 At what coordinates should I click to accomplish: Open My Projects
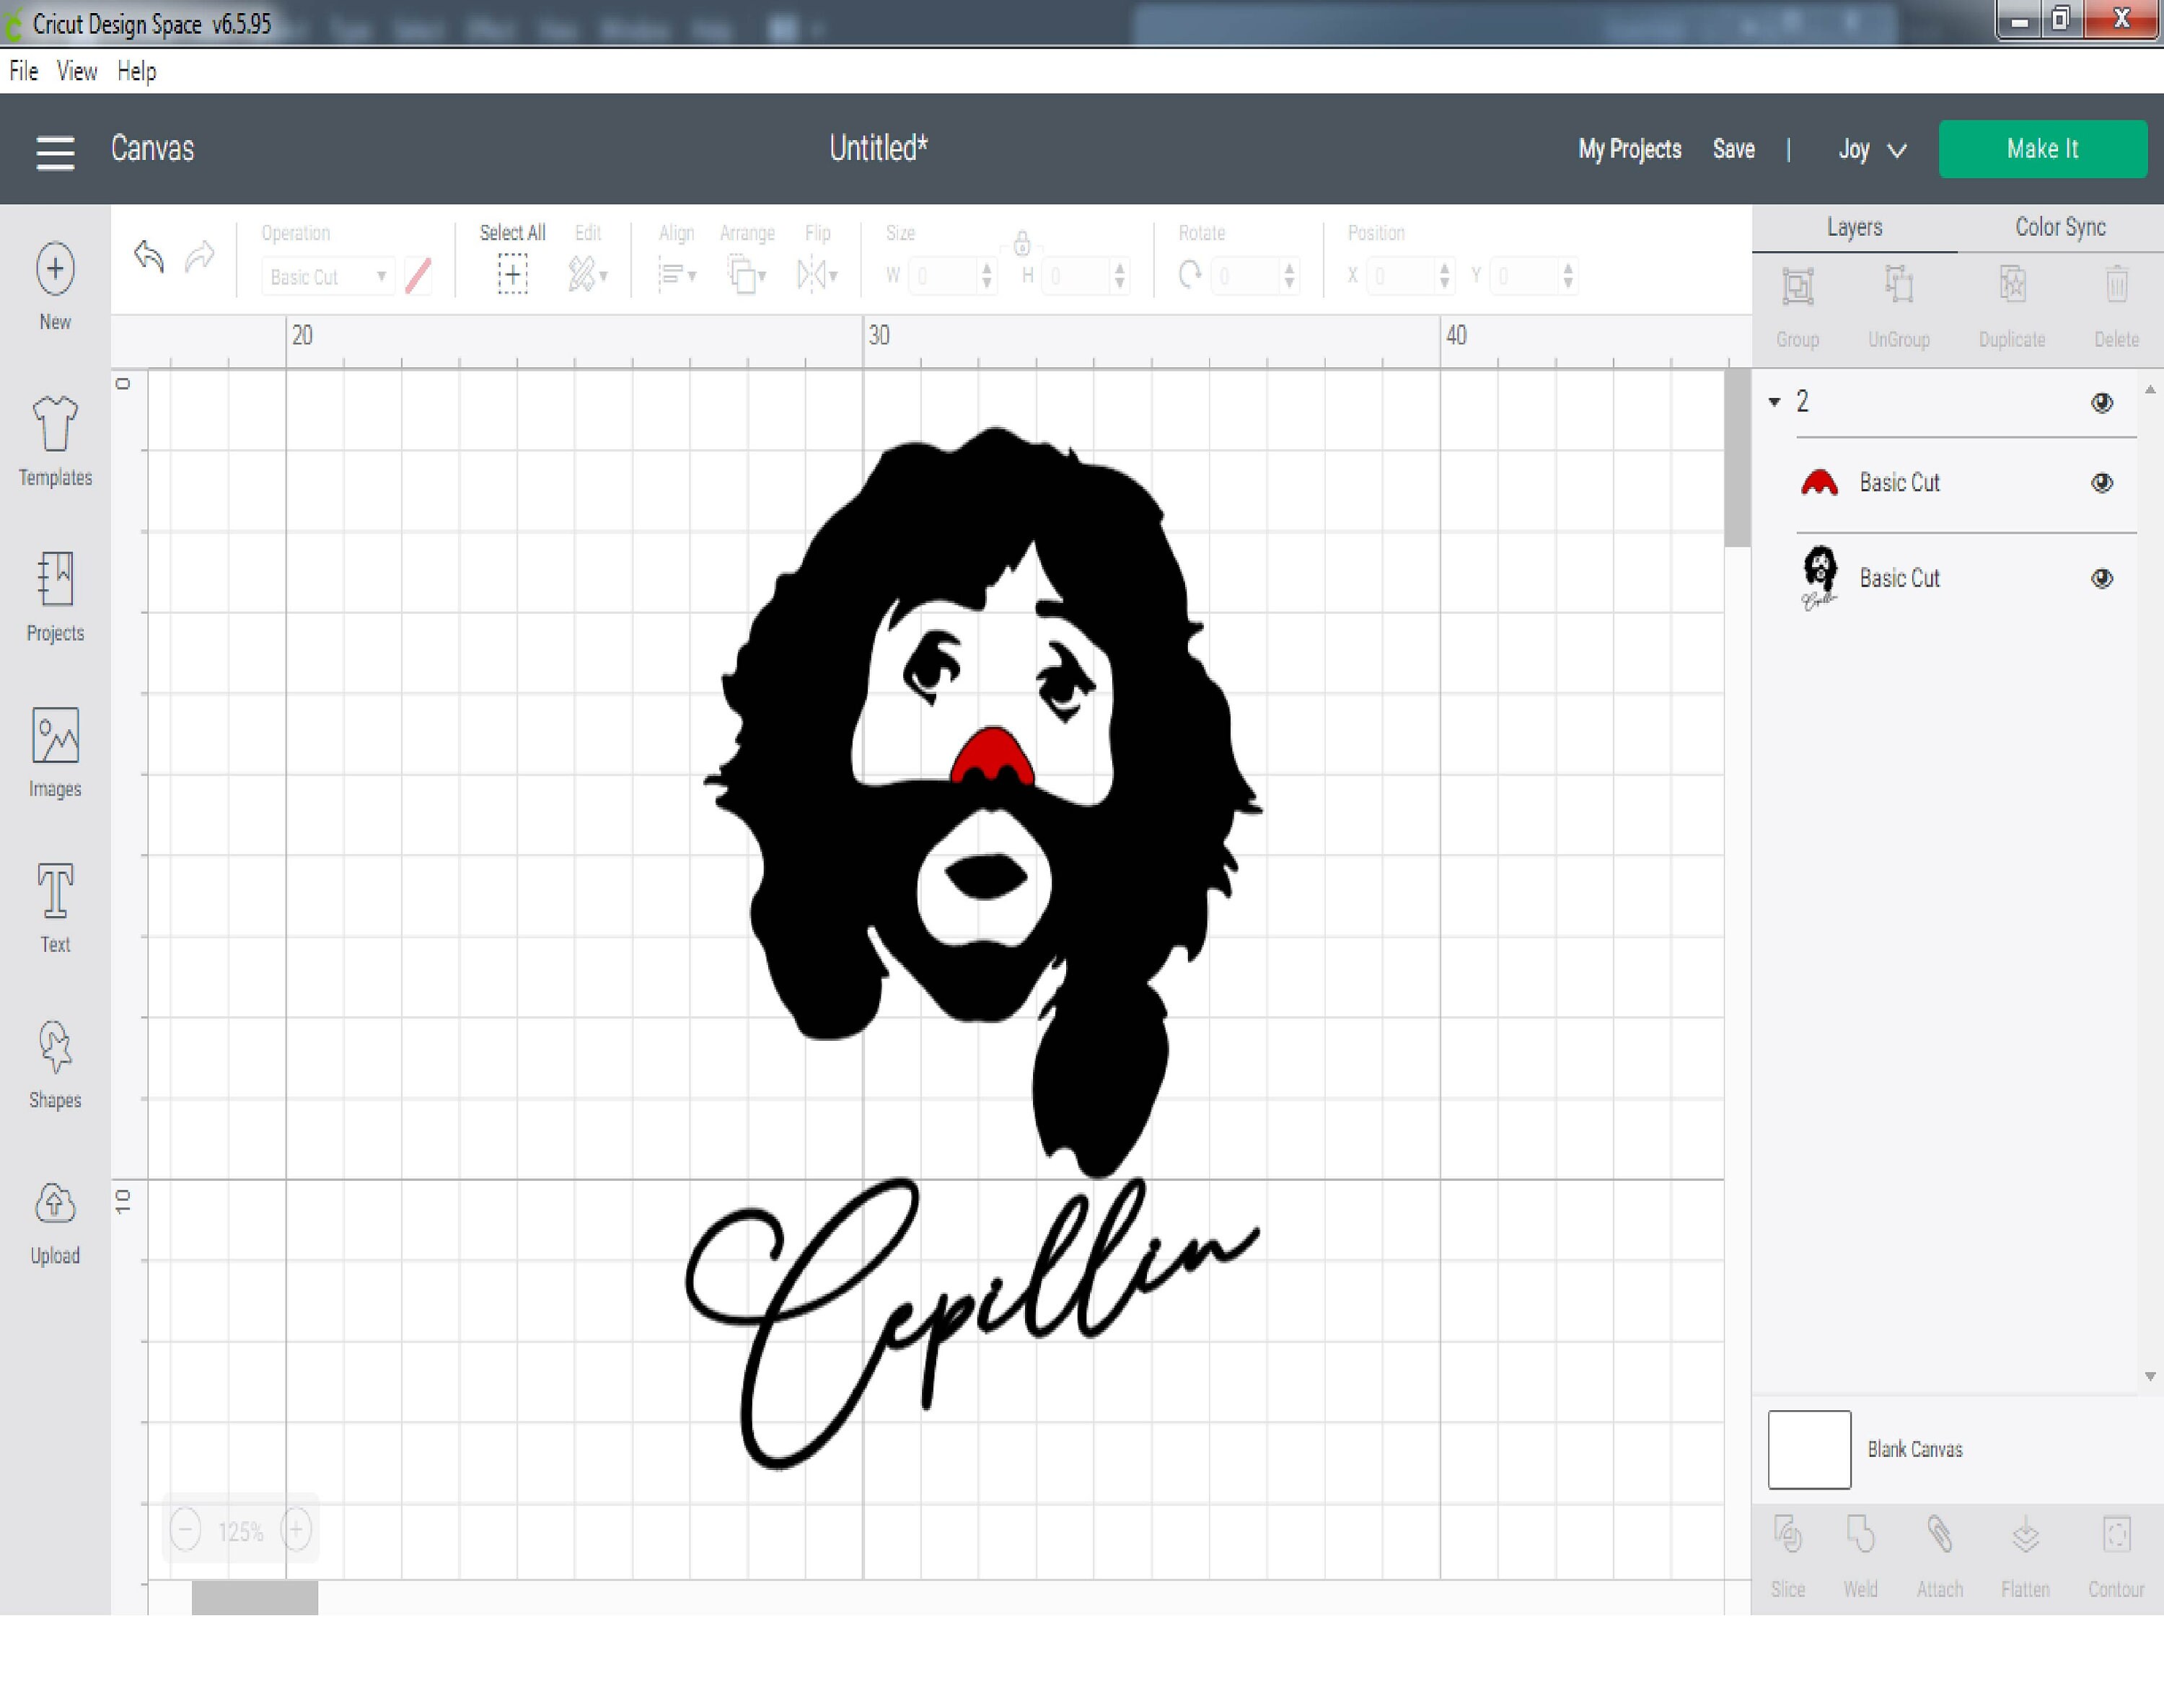[1628, 149]
